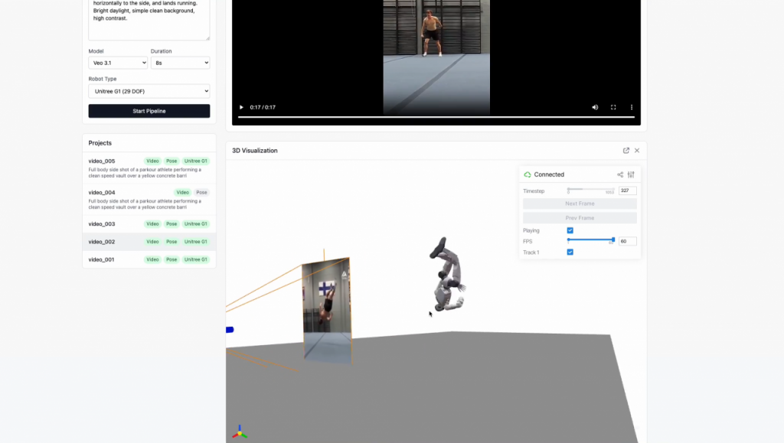Close the 3D Visualization panel
Viewport: 784px width, 443px height.
[x=637, y=151]
